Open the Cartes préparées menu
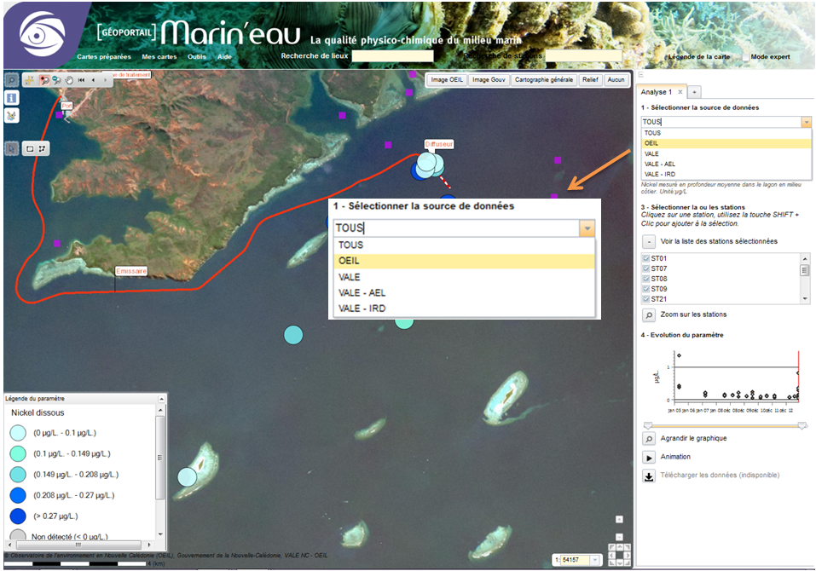Screen dimensions: 816x571 click(104, 57)
